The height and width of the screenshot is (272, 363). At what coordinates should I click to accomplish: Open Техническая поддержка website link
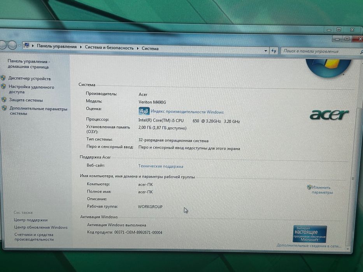[161, 166]
